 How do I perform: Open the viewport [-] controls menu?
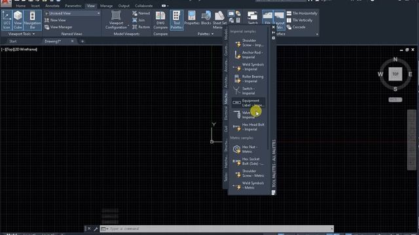pos(3,50)
